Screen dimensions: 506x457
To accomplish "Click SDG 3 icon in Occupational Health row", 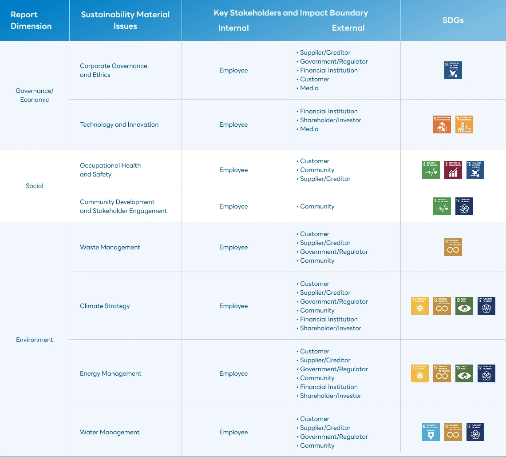I will pyautogui.click(x=431, y=170).
